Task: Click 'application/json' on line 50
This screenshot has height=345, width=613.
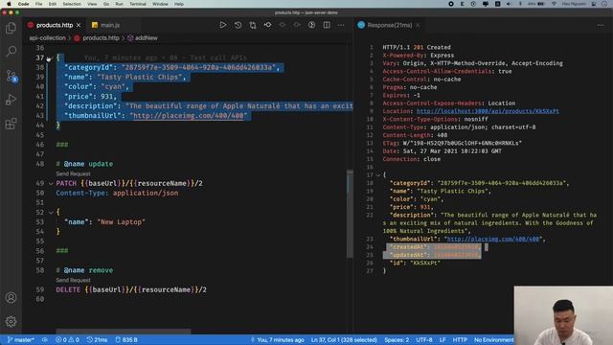Action: pyautogui.click(x=146, y=194)
